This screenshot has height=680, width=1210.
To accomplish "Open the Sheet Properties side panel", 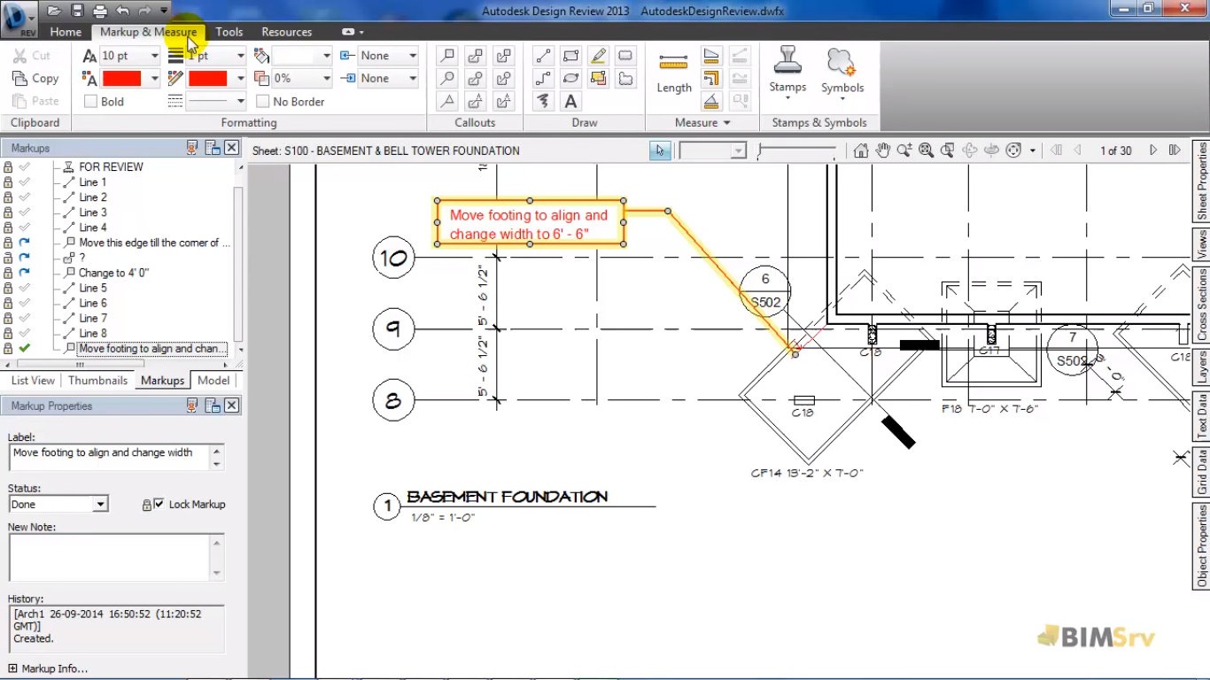I will pyautogui.click(x=1201, y=182).
